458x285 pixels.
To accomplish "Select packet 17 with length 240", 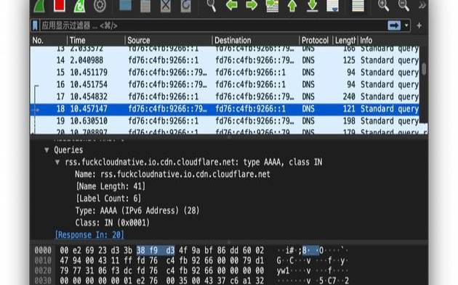I will click(x=225, y=96).
